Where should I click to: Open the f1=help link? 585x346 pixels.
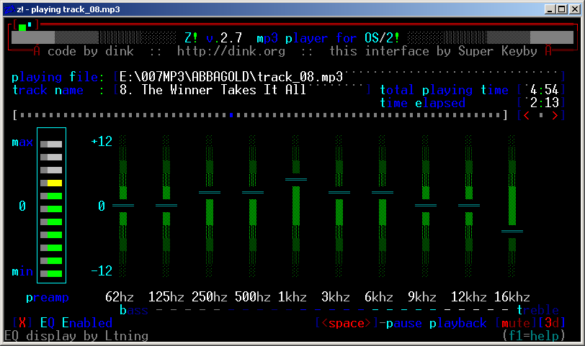(x=534, y=335)
